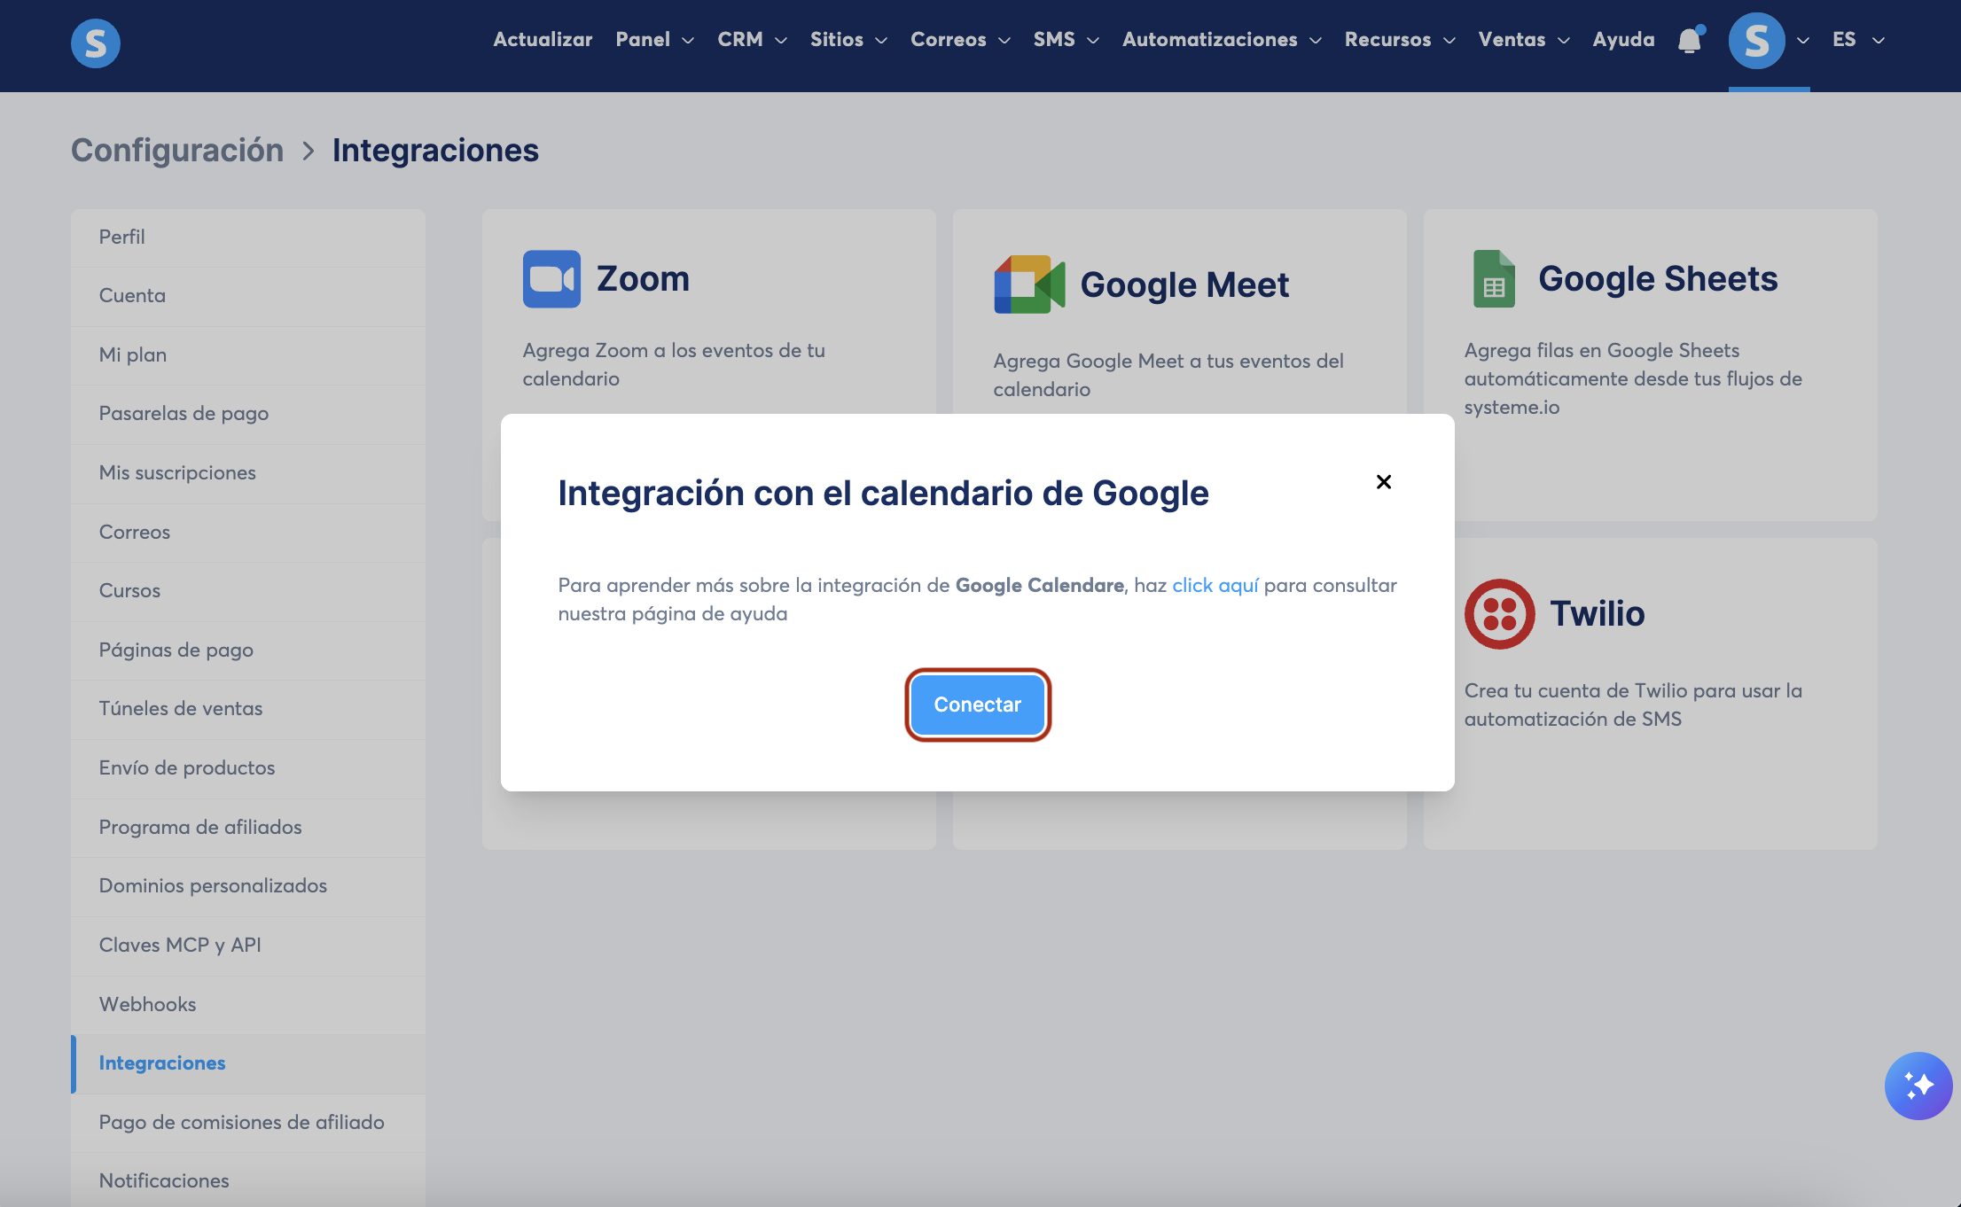
Task: Expand the Recursos dropdown menu
Action: pyautogui.click(x=1400, y=39)
